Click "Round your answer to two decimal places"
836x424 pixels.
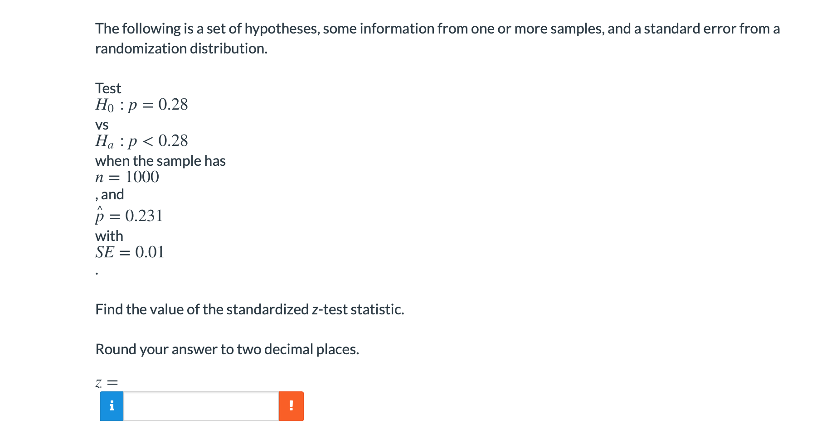tap(227, 349)
